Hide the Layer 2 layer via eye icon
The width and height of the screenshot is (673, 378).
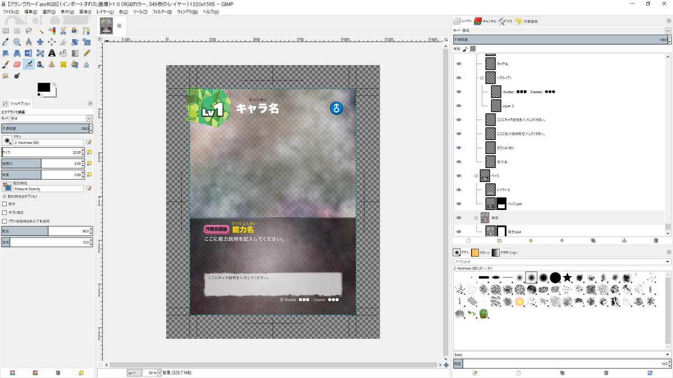tap(458, 106)
